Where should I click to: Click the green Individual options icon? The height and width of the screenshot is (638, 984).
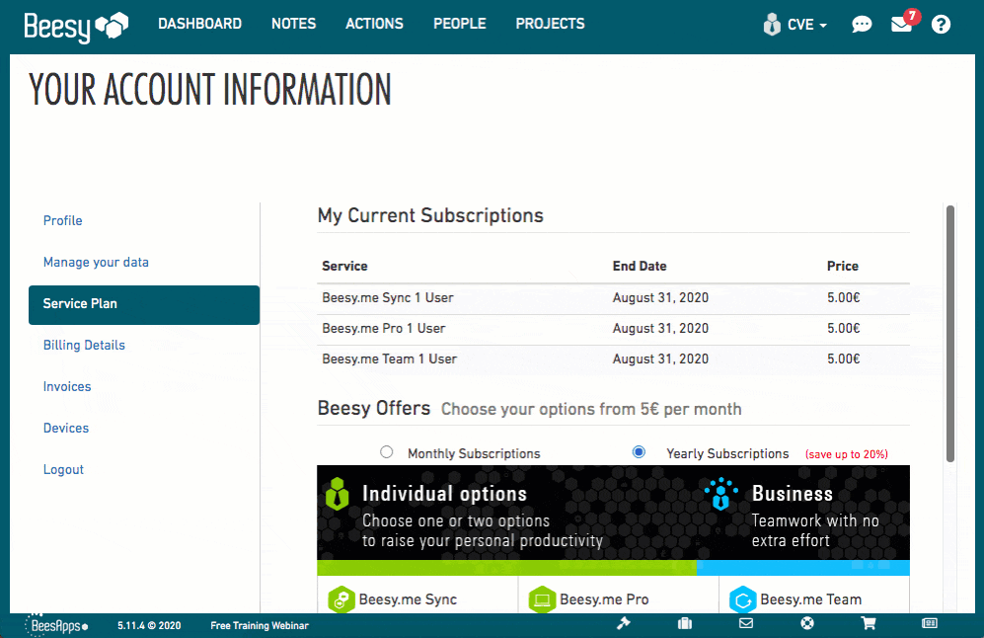(x=337, y=494)
